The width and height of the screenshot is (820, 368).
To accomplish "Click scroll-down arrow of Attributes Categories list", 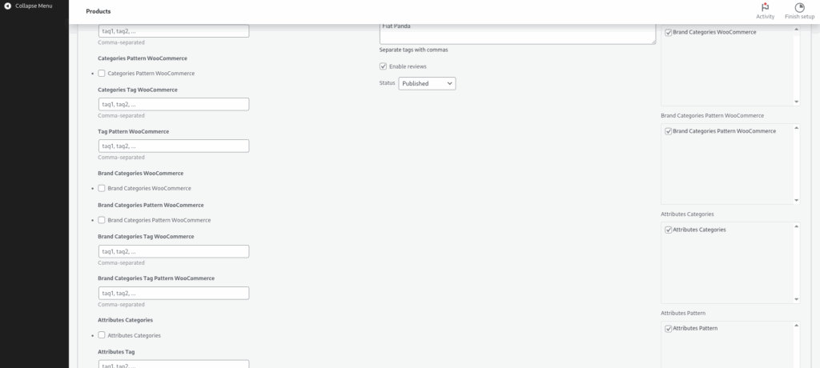I will click(x=797, y=299).
